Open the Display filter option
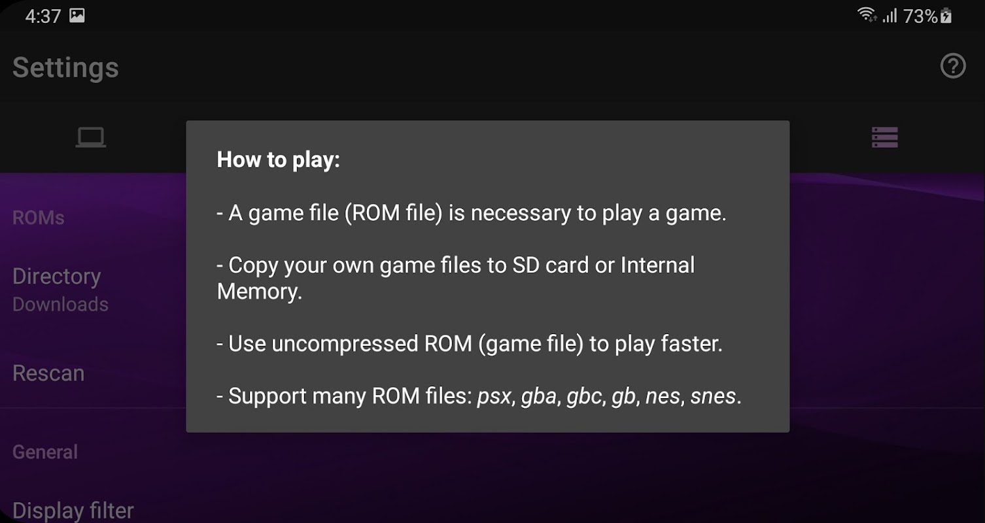985x523 pixels. coord(73,510)
